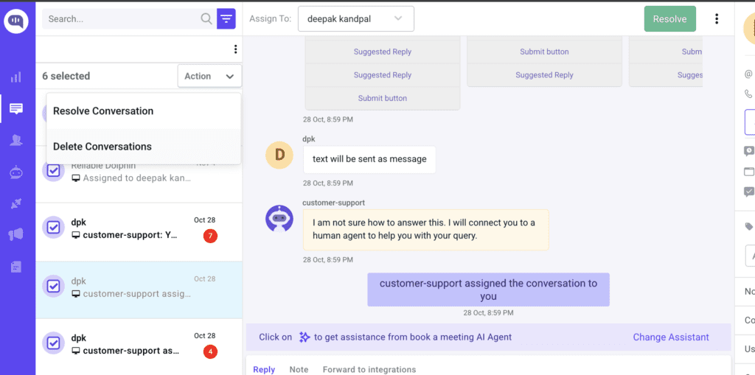Click the search magnifier icon
This screenshot has height=375, width=755.
coord(206,18)
